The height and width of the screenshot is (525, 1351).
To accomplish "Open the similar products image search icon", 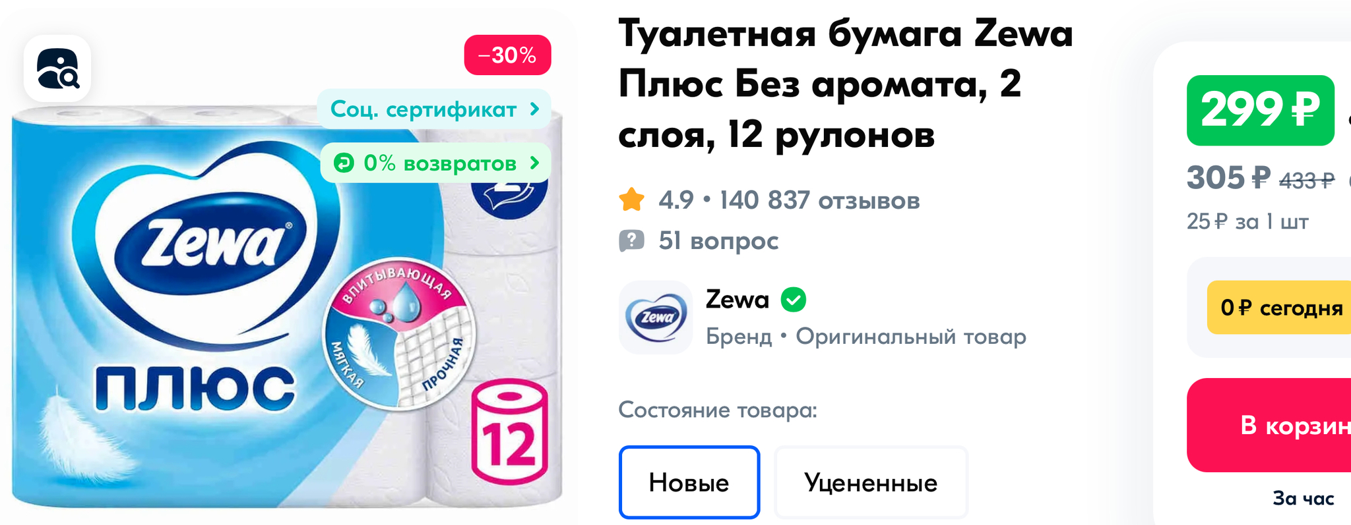I will [57, 69].
